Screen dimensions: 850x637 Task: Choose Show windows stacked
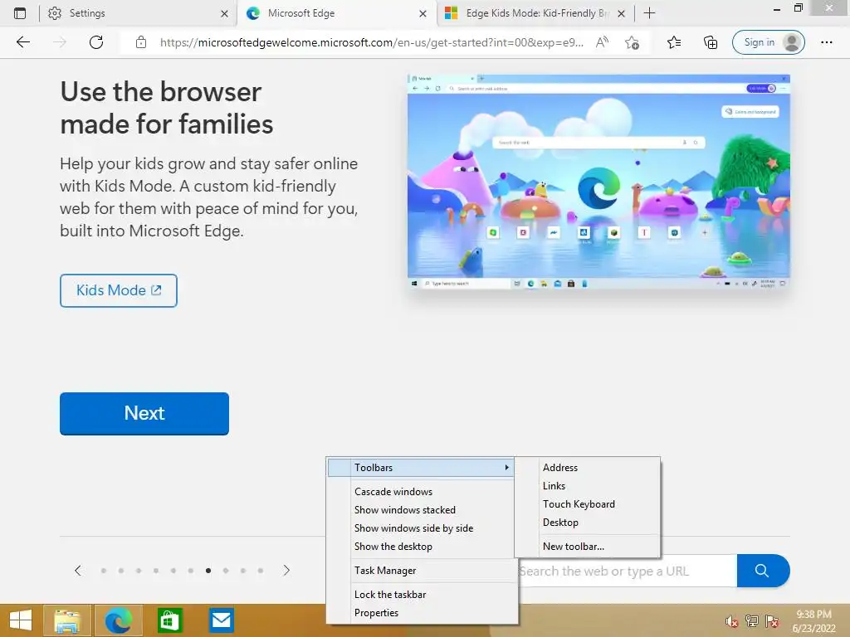421,510
